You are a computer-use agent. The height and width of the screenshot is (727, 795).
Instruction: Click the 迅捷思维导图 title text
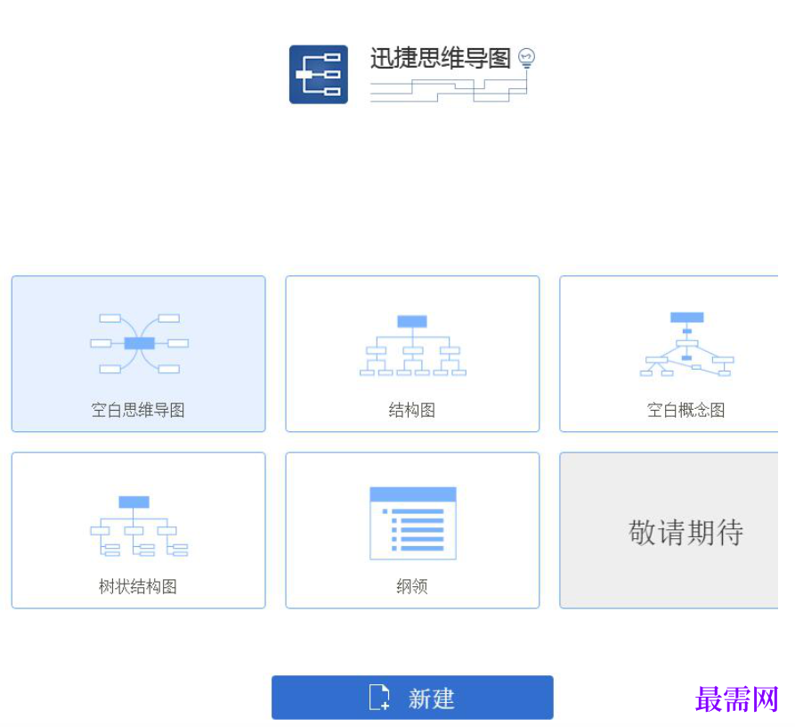point(440,58)
